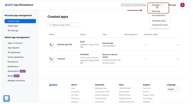The height and width of the screenshot is (104, 193).
Task: Open Notifications in sidebar
Action: [x=13, y=67]
